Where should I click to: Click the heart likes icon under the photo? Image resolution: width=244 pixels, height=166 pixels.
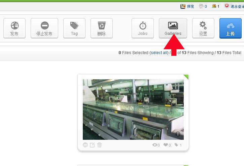click(x=166, y=145)
